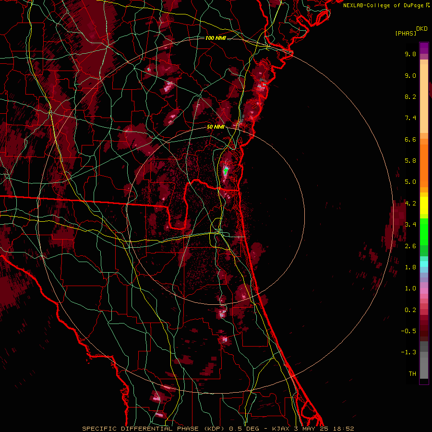The height and width of the screenshot is (432, 432).
Task: Select the -0.5 scale label
Action: click(x=408, y=331)
